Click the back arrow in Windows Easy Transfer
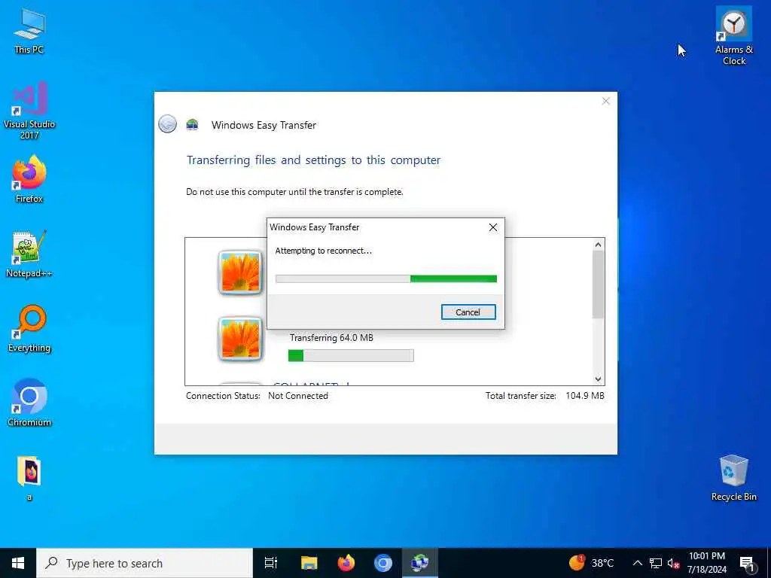771x578 pixels. tap(167, 124)
